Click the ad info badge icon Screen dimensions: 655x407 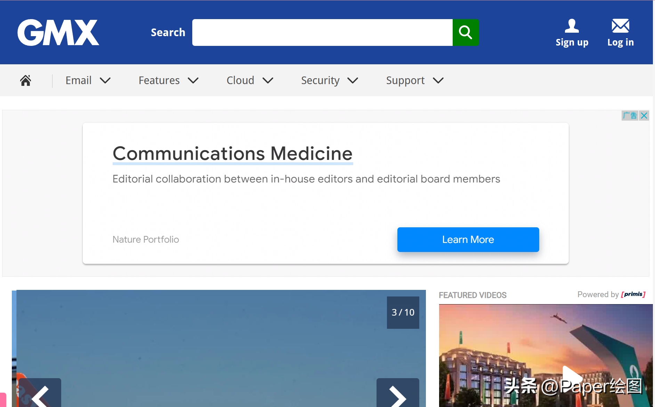630,115
